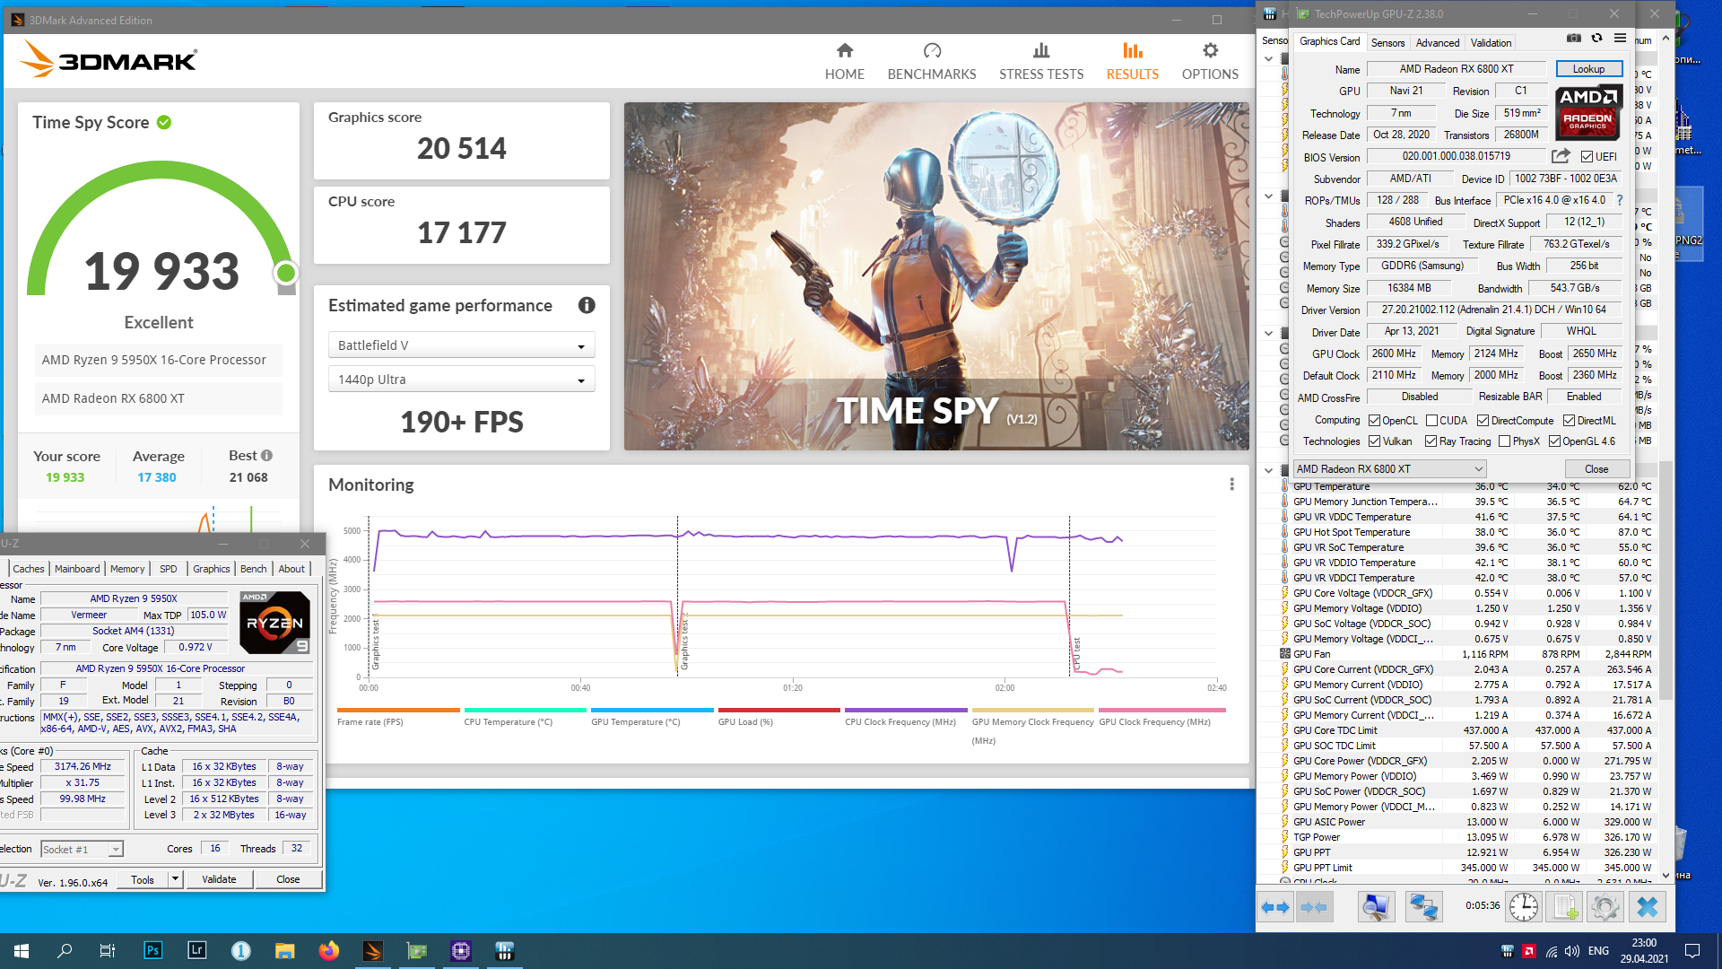This screenshot has width=1722, height=969.
Task: Open the Battlefield V game dropdown
Action: [x=461, y=345]
